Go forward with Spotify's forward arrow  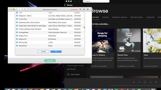(79, 1)
